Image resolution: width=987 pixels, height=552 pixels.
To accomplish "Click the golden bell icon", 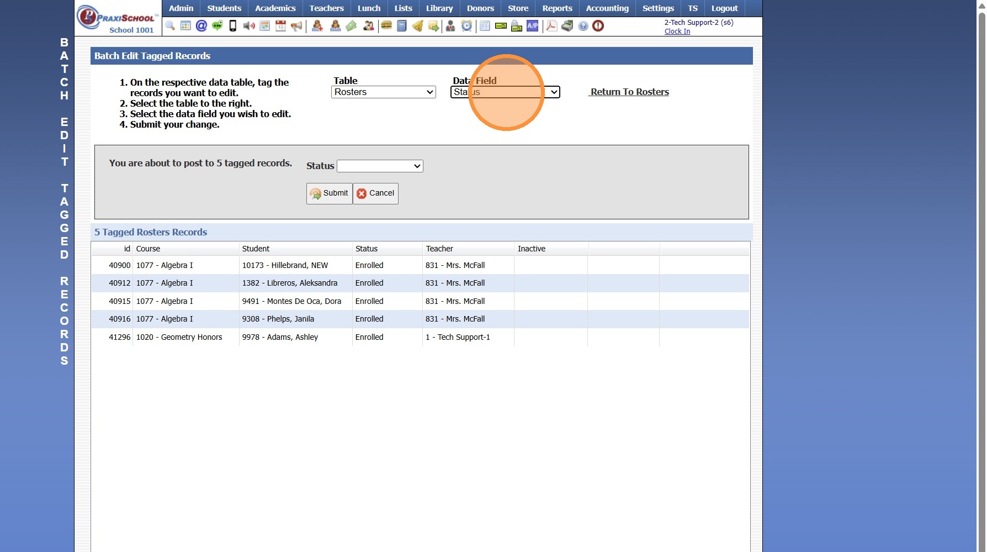I will coord(418,26).
